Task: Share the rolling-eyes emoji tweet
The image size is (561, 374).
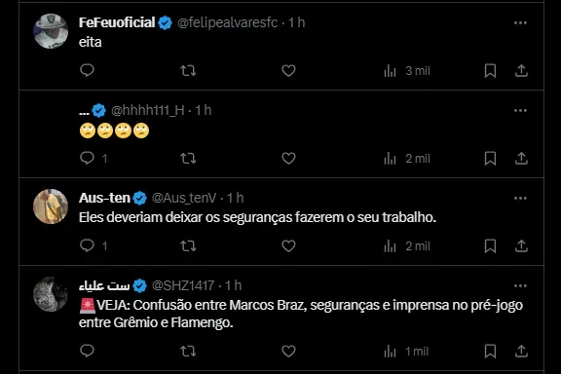Action: (521, 158)
